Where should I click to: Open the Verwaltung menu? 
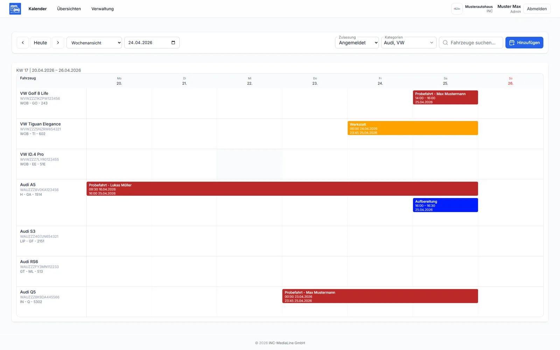tap(103, 9)
